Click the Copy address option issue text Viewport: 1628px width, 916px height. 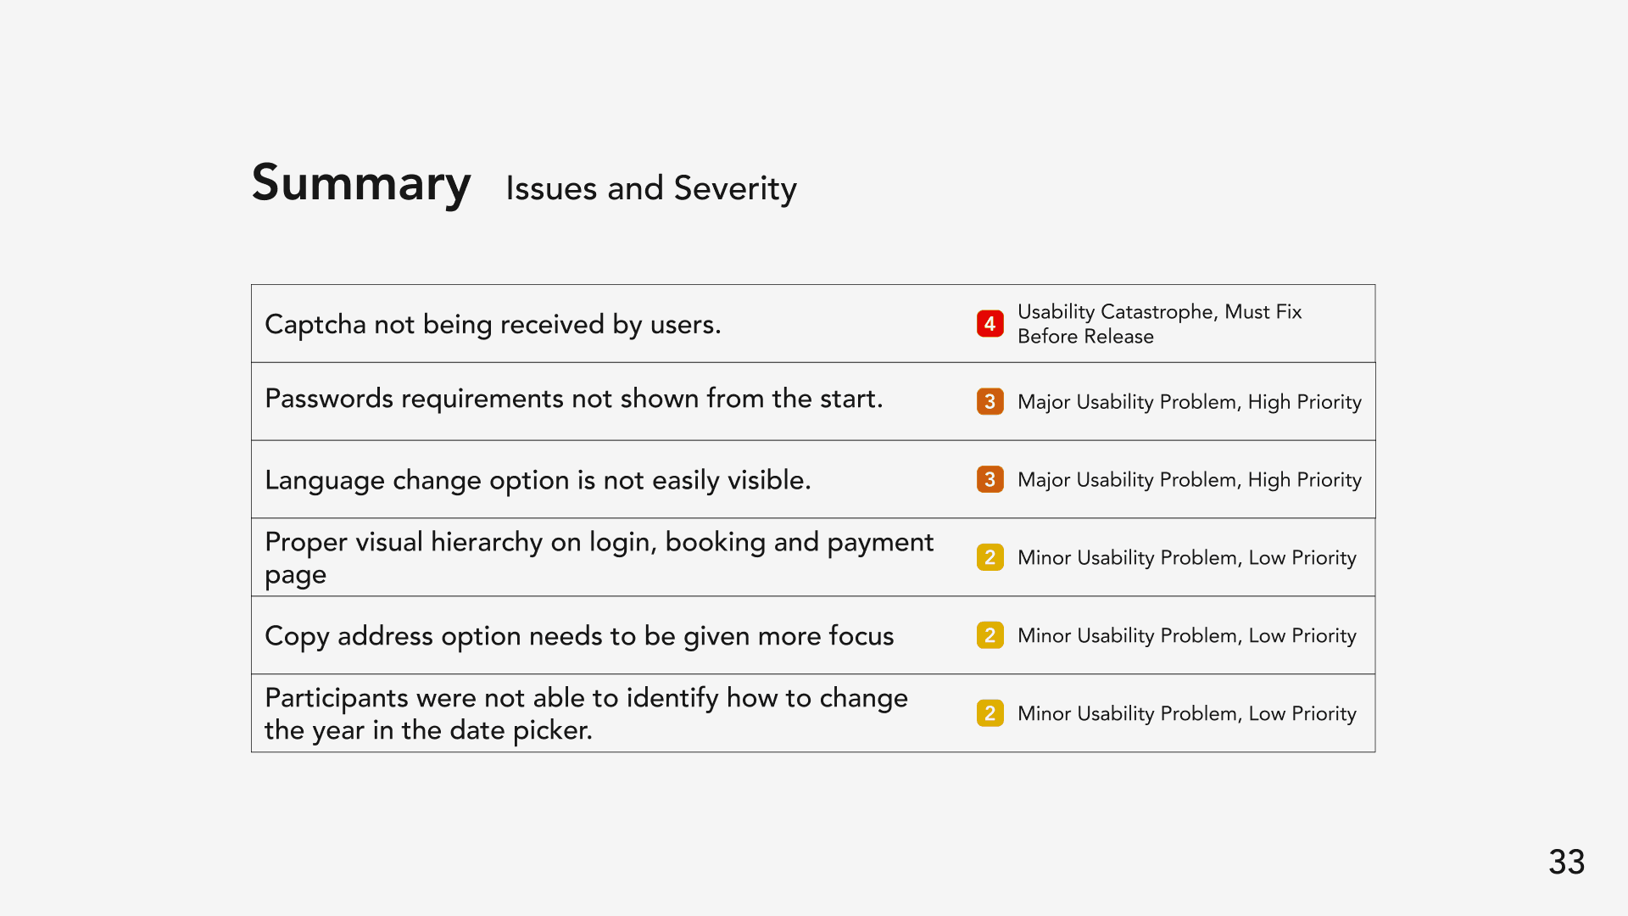pyautogui.click(x=579, y=636)
